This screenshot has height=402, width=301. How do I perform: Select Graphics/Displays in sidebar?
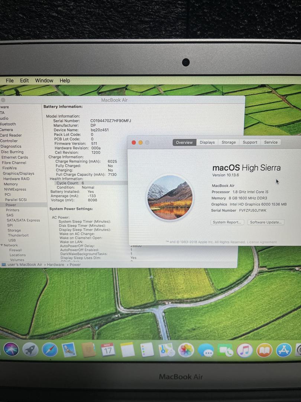click(x=19, y=173)
